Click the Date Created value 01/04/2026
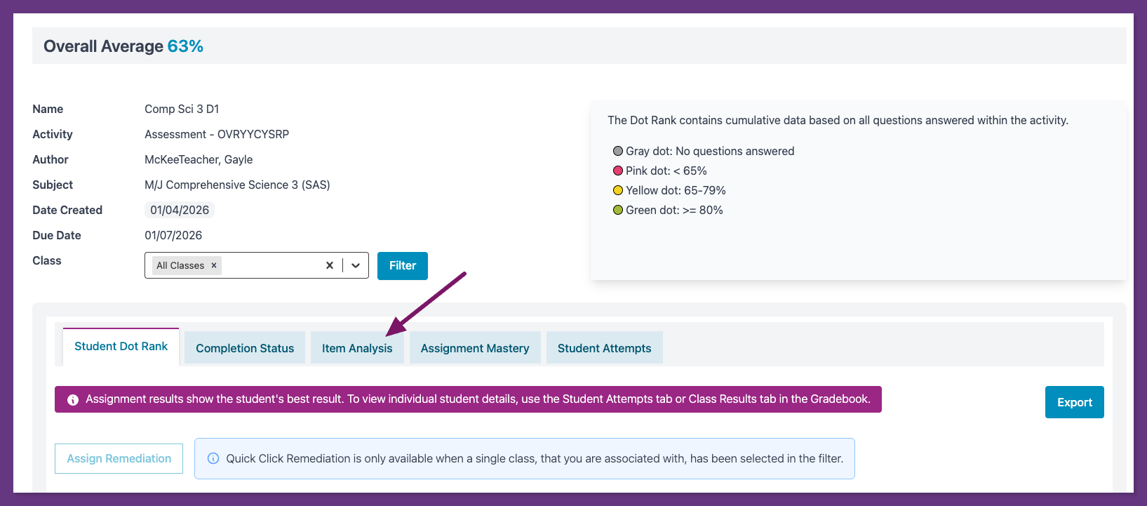 (180, 210)
